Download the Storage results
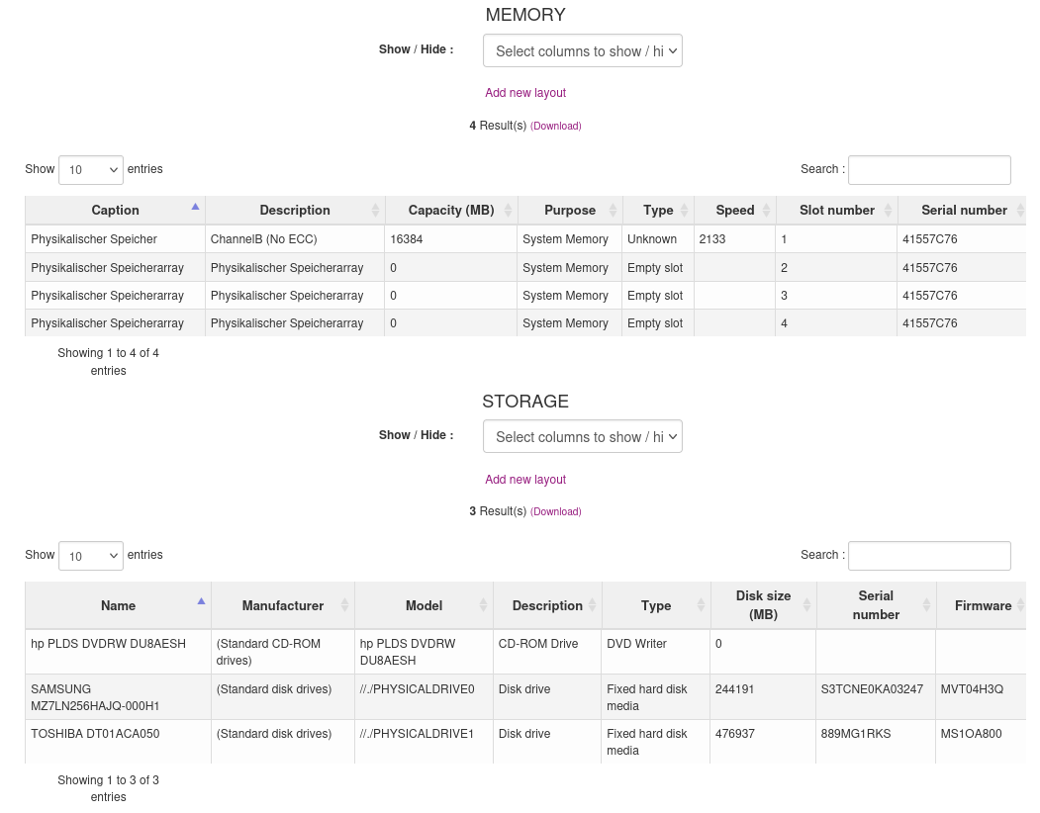The width and height of the screenshot is (1040, 813). click(x=556, y=512)
